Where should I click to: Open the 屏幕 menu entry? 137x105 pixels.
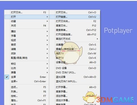coord(27,72)
